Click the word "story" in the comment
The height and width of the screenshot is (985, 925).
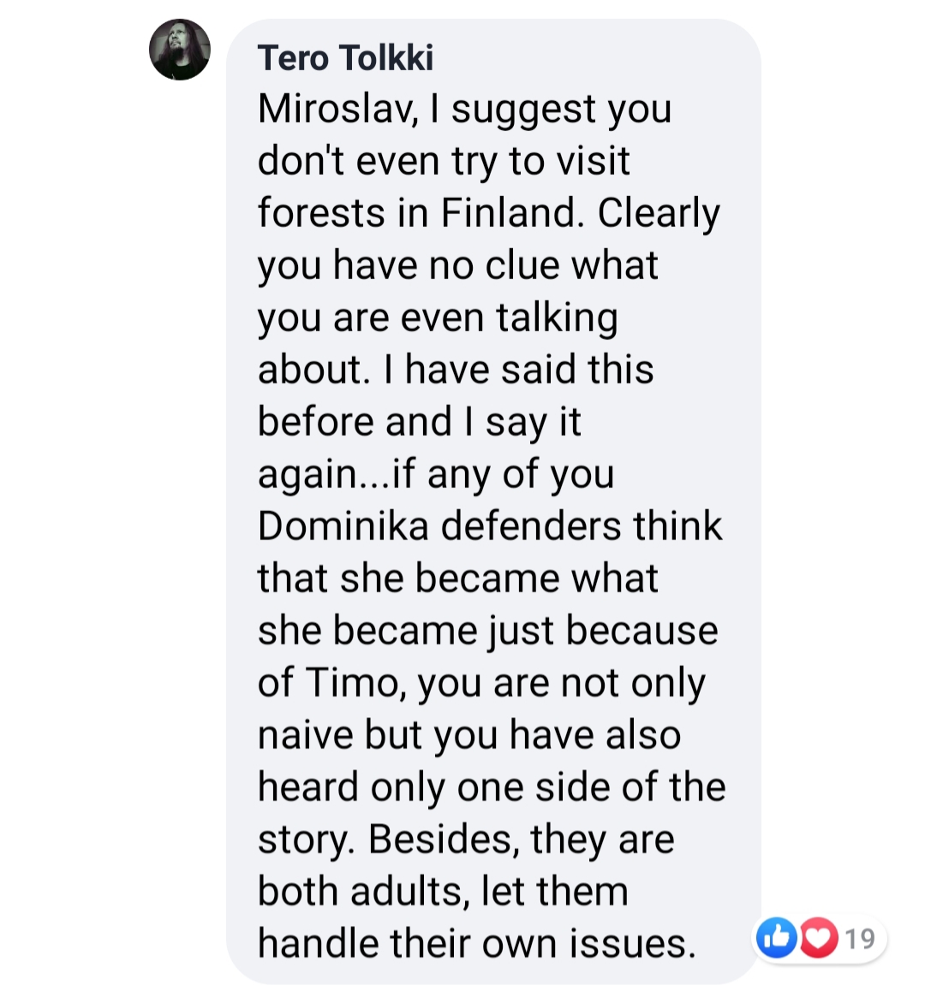pos(306,840)
